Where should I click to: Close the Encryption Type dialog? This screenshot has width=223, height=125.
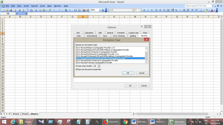tap(147, 39)
